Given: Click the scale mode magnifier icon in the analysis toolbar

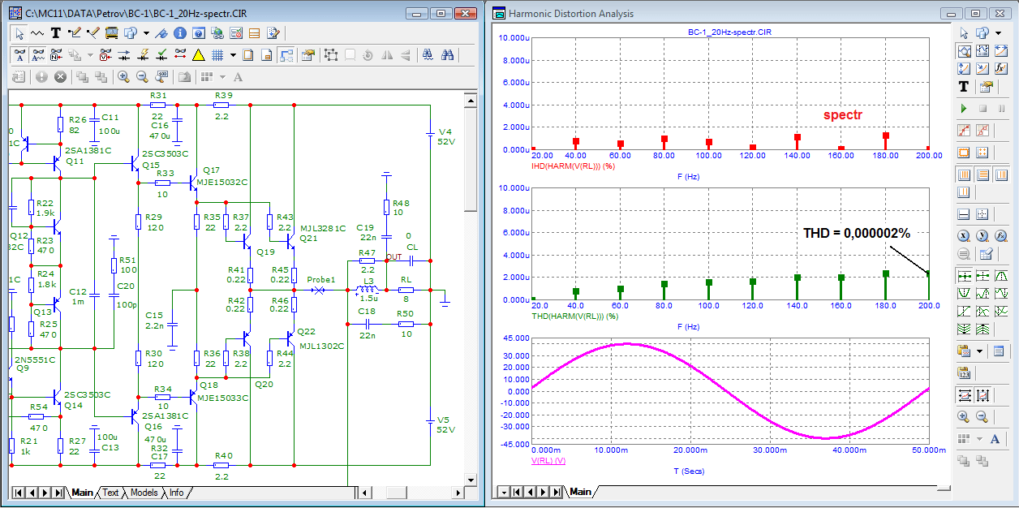Looking at the screenshot, I should coord(964,51).
